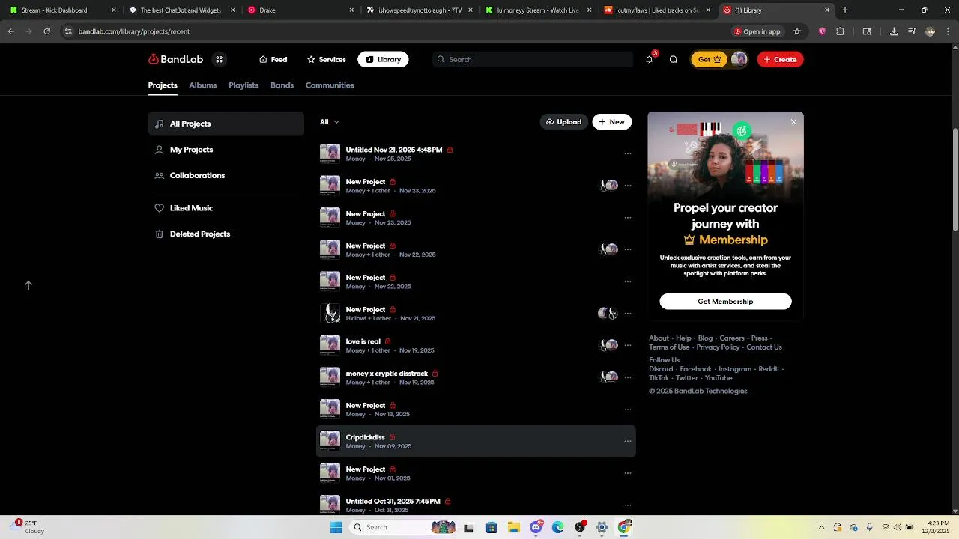Click the Get membership crown button

710,59
